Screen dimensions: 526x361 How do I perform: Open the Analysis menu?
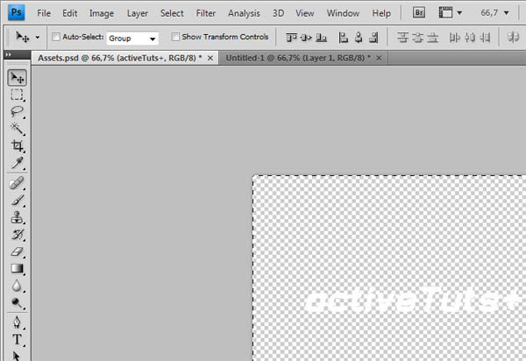244,13
